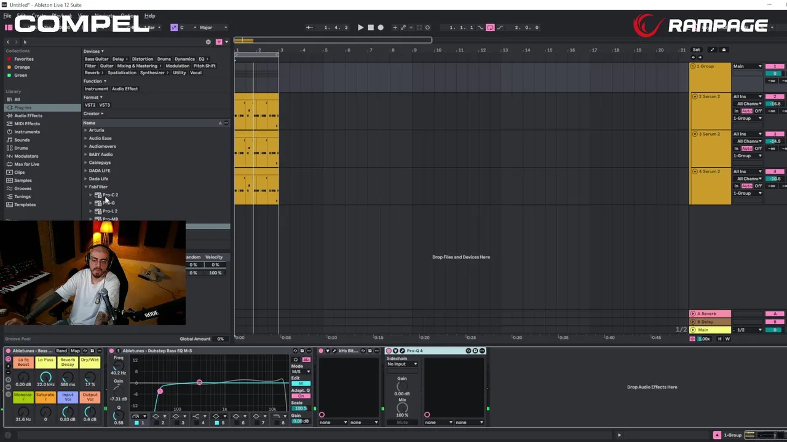
Task: Click the lock icon next to Set
Action: tap(724, 50)
